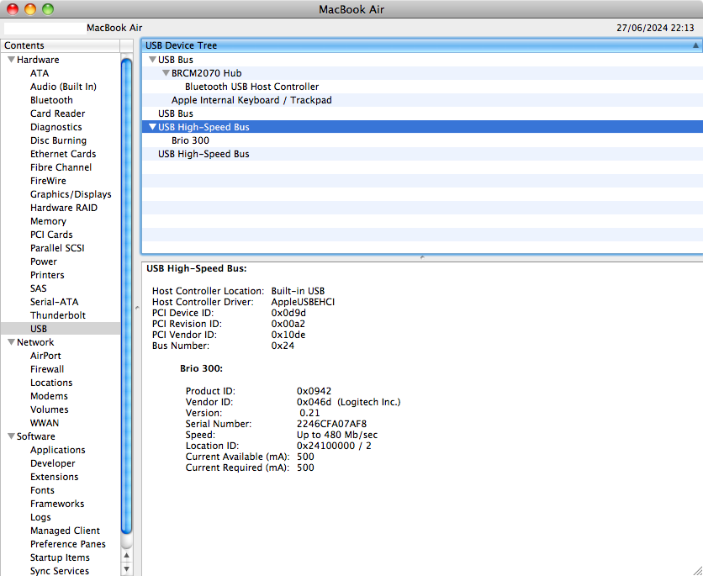This screenshot has height=576, width=703.
Task: Select Printers in sidebar
Action: coord(47,275)
